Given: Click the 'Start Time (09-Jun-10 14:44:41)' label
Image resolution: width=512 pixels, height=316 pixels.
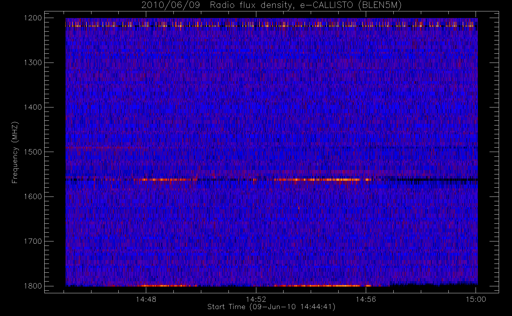Looking at the screenshot, I should [x=271, y=307].
